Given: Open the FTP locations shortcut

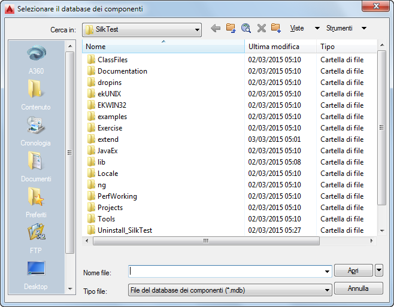Looking at the screenshot, I should 36,239.
